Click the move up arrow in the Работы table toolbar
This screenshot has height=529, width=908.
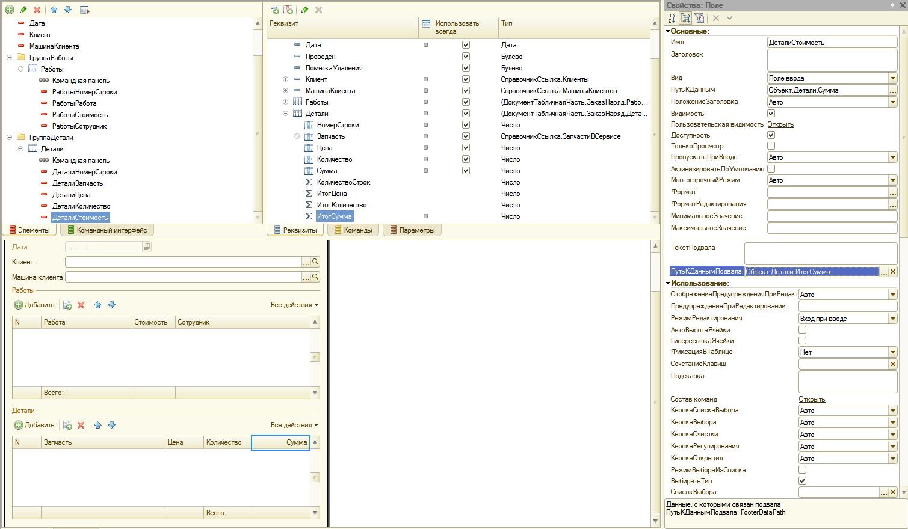click(x=98, y=305)
